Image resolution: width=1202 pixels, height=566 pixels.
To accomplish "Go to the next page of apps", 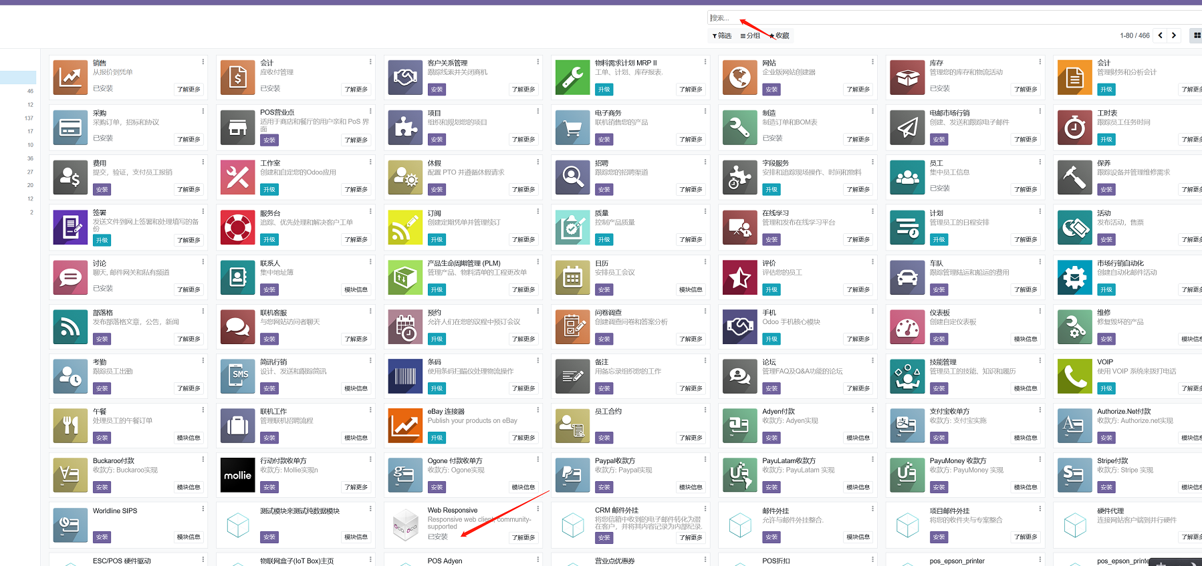I will (x=1174, y=35).
